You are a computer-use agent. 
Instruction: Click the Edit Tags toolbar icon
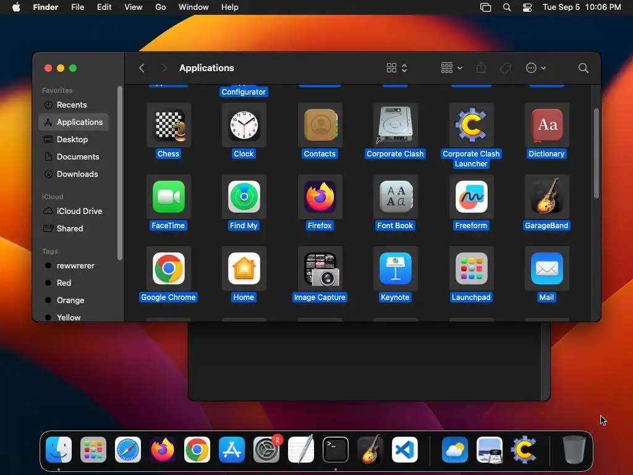pyautogui.click(x=505, y=68)
